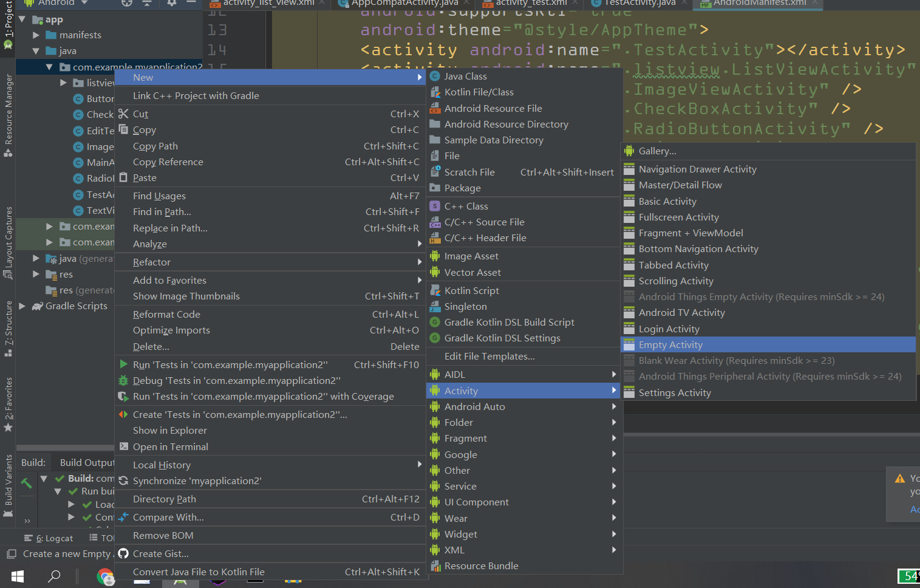Click the Android Resource File icon
Viewport: 920px width, 588px height.
click(435, 108)
